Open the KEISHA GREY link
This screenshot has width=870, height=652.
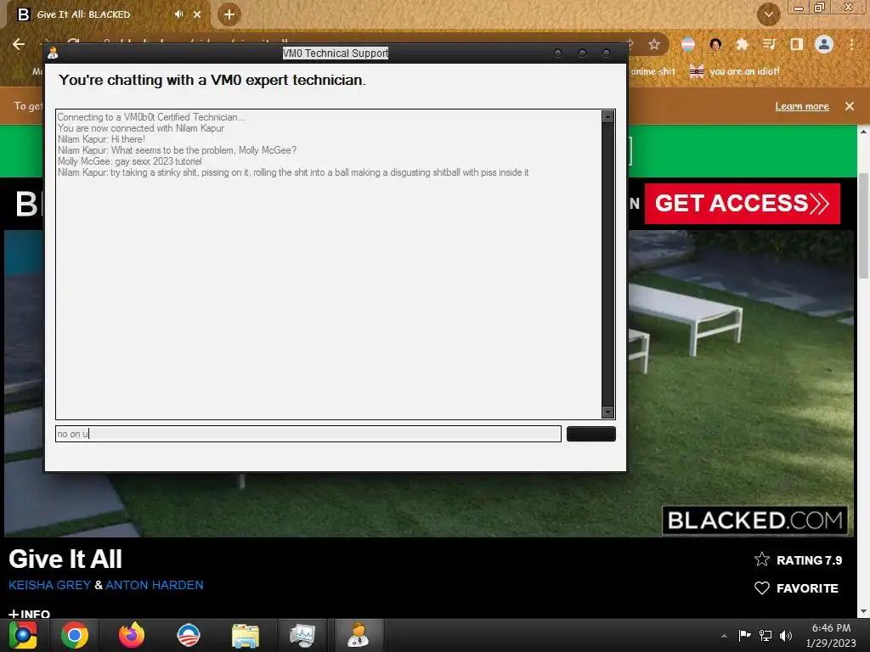49,585
